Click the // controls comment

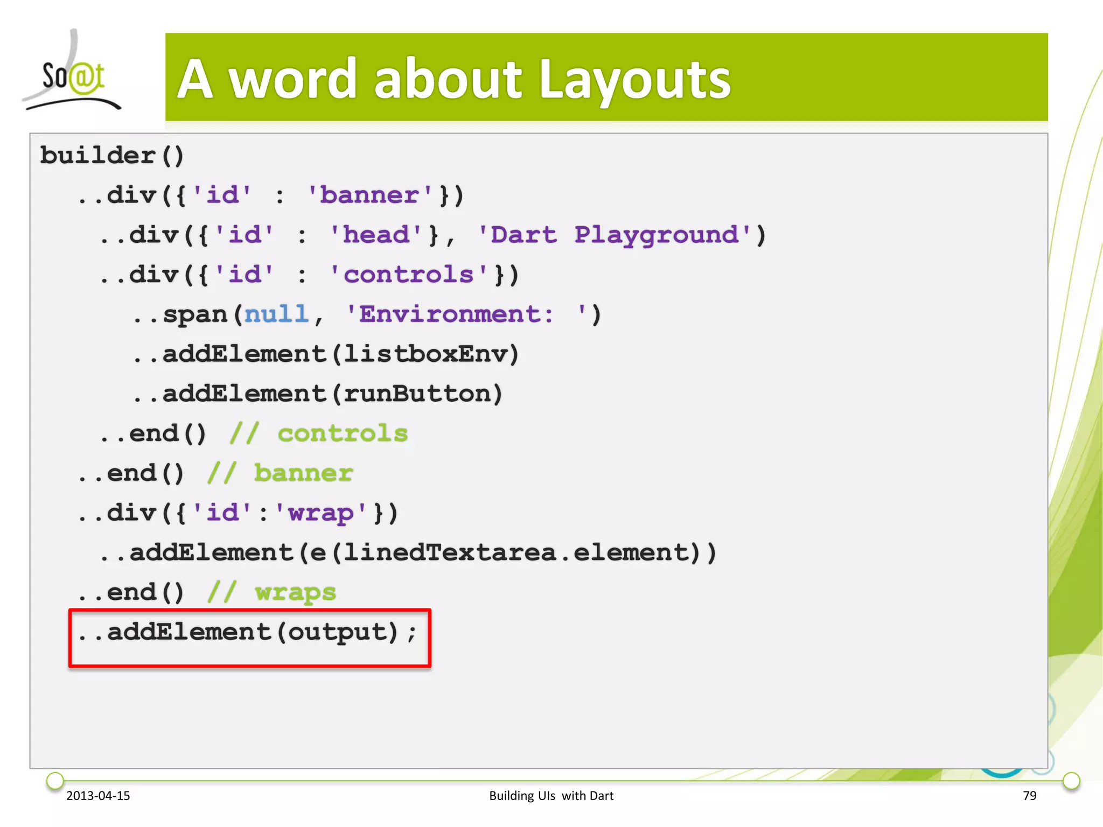coord(319,434)
